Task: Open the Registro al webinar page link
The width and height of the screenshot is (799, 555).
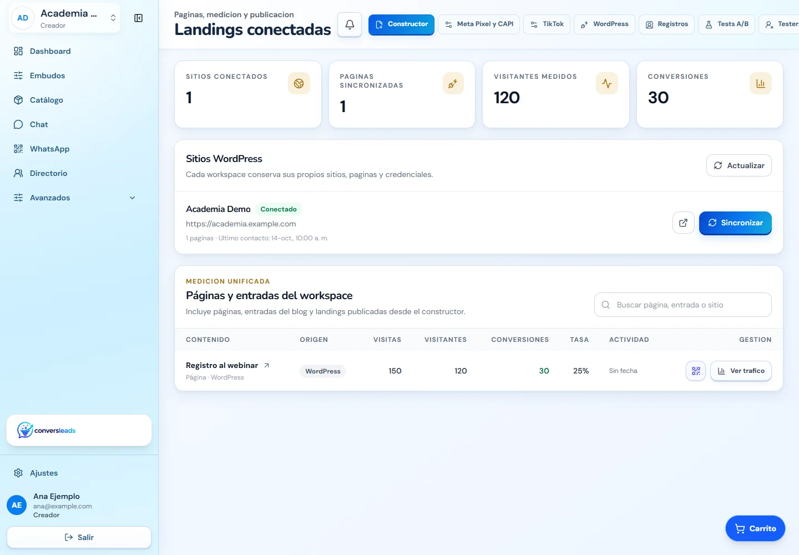Action: pyautogui.click(x=222, y=365)
